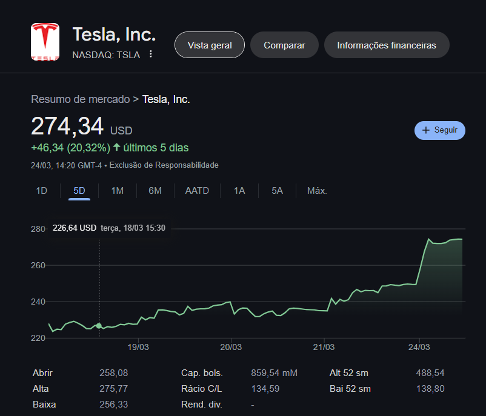Click the Rend. div. label
This screenshot has height=416, width=486.
click(201, 404)
